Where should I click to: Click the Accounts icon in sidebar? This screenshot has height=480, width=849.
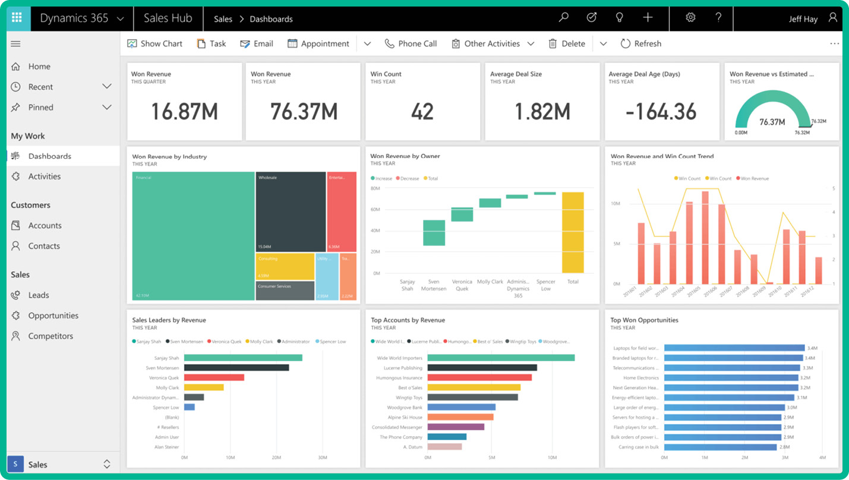pos(16,226)
